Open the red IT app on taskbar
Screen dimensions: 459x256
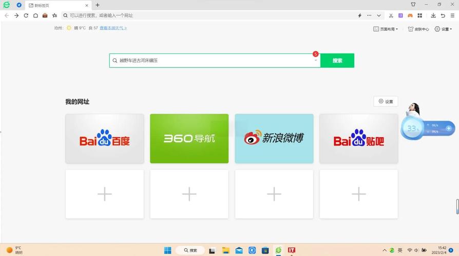pos(292,250)
